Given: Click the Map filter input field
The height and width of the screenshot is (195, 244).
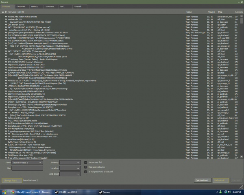Looking at the screenshot, I should tap(27, 168).
